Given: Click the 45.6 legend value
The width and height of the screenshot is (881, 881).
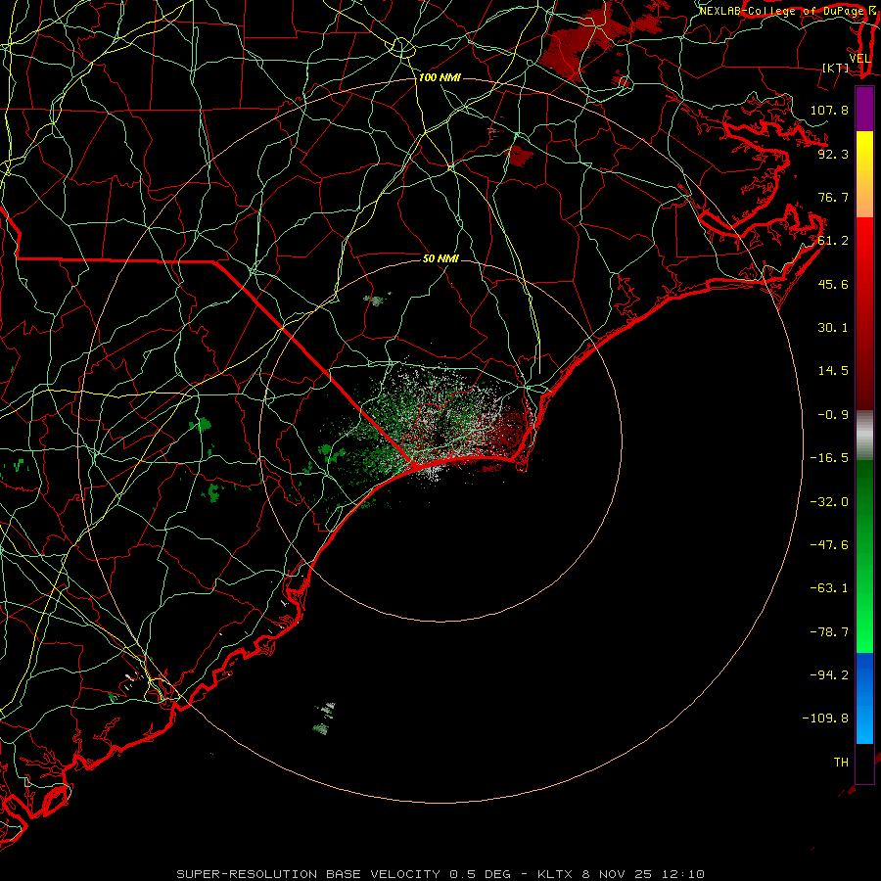Looking at the screenshot, I should [x=833, y=284].
